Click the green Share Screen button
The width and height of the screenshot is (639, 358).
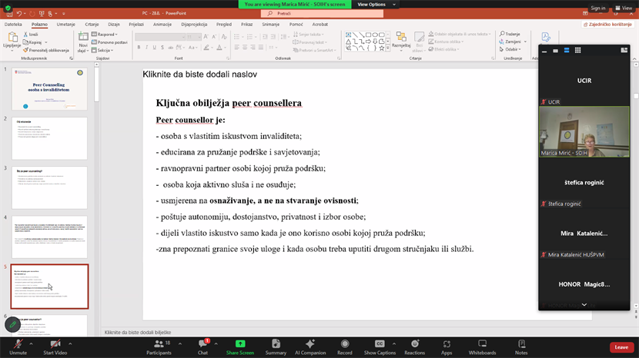240,347
